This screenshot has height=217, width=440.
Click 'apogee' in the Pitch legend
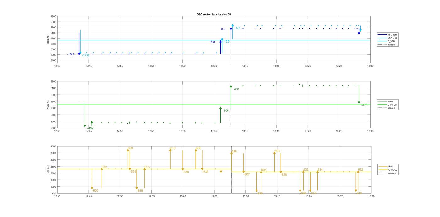(x=391, y=108)
